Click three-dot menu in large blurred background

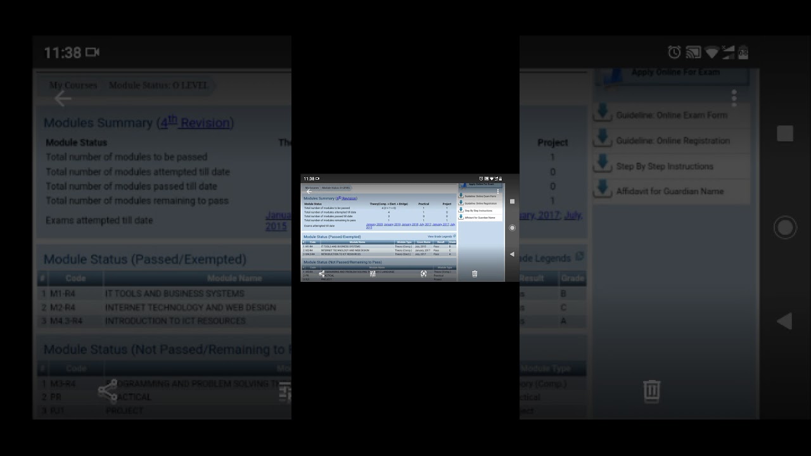click(x=734, y=98)
